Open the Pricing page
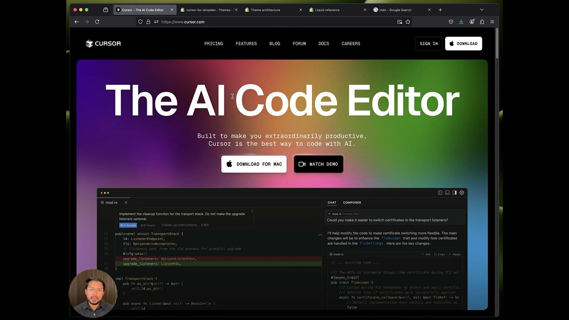Image resolution: width=569 pixels, height=320 pixels. (x=213, y=43)
